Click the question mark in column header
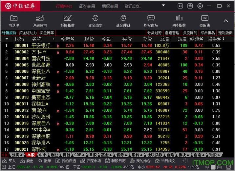The width and height of the screenshot is (235, 171). pos(224,39)
